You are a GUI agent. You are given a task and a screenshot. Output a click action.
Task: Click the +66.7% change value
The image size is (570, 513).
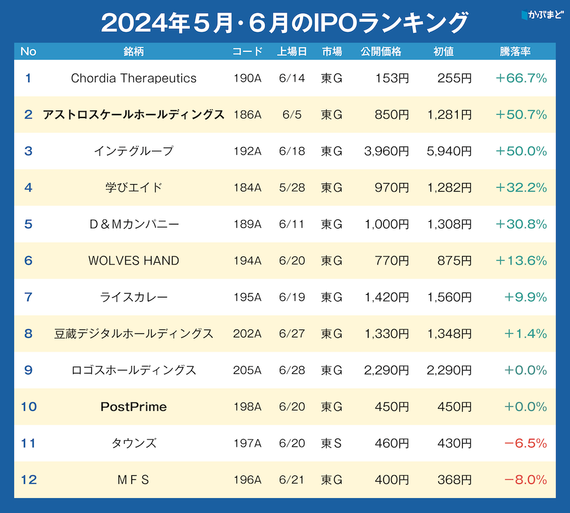point(521,78)
